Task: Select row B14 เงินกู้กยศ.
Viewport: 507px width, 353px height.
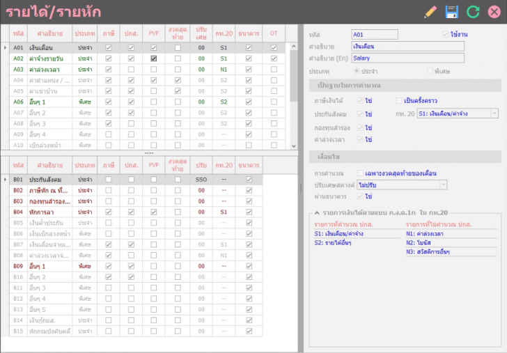Action: 136,320
